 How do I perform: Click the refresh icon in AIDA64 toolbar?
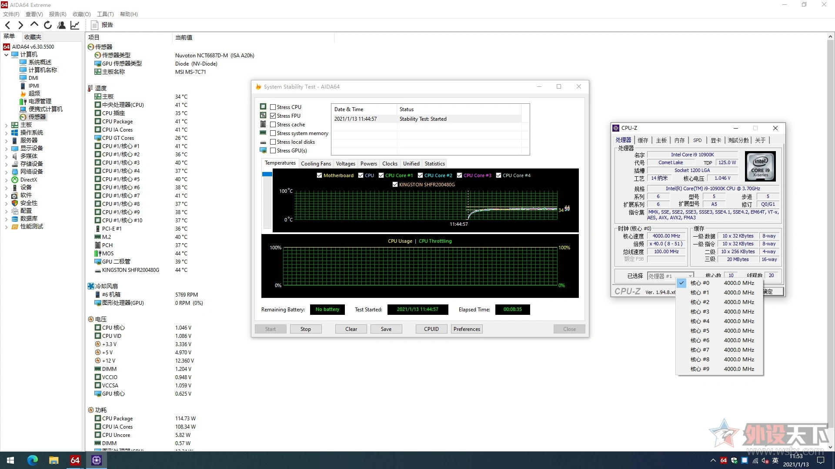click(x=48, y=25)
